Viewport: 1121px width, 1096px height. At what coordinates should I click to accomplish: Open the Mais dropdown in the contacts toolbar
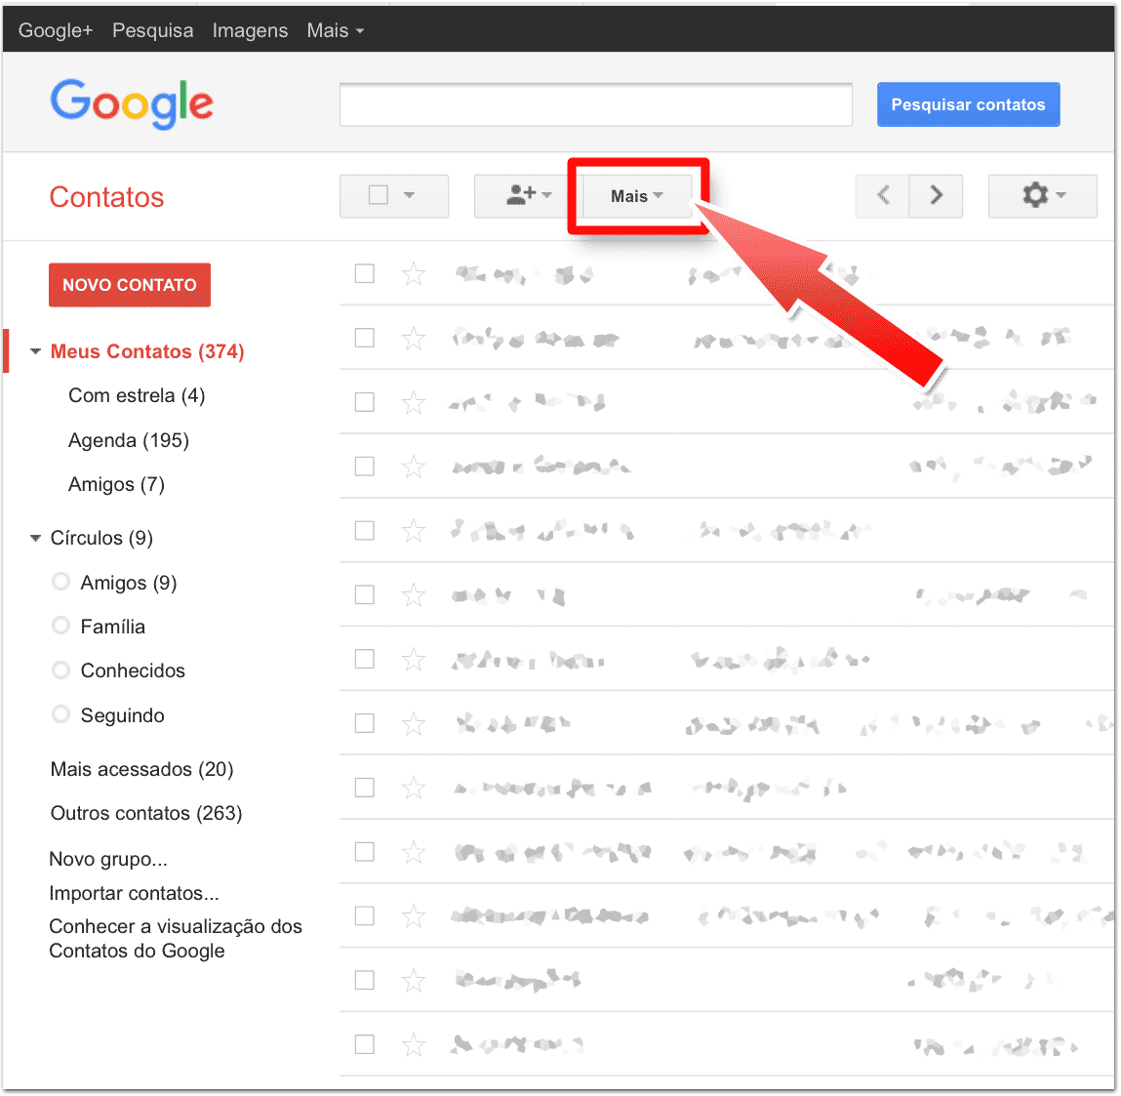637,196
